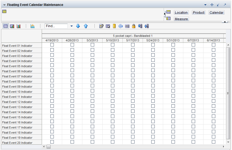Click the page-edge grid icon at top left
This screenshot has width=232, height=150.
coord(4,11)
